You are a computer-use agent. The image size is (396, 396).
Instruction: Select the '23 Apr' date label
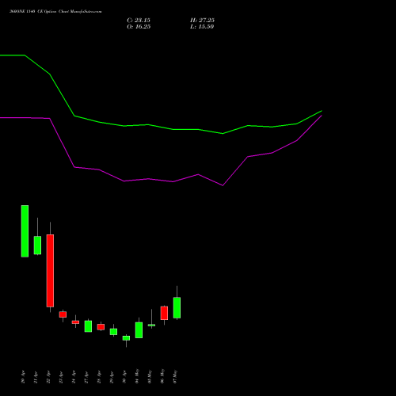click(61, 377)
